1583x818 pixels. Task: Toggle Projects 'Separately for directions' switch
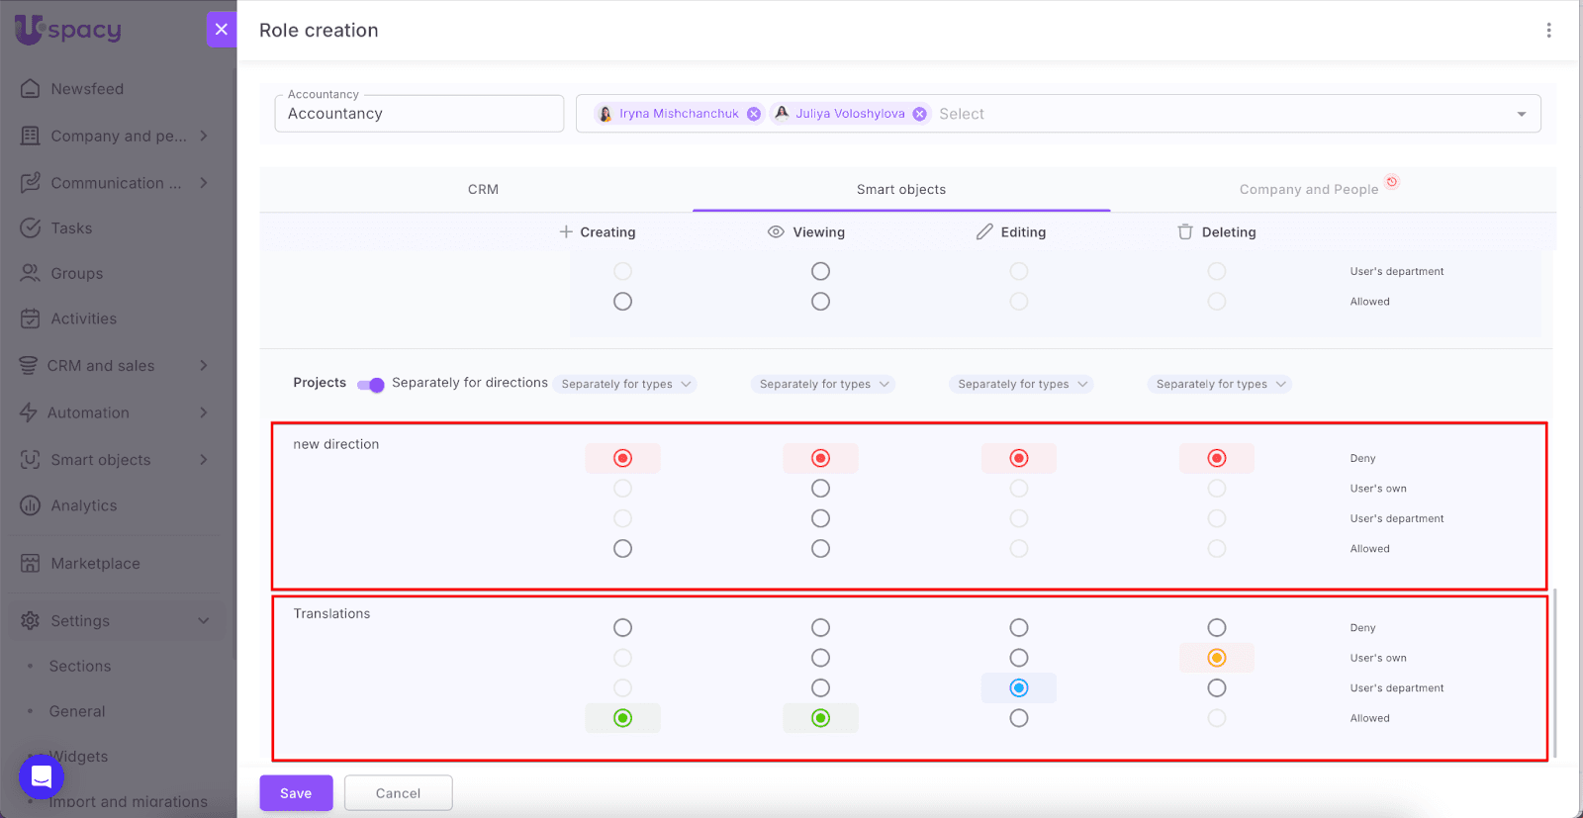coord(371,385)
